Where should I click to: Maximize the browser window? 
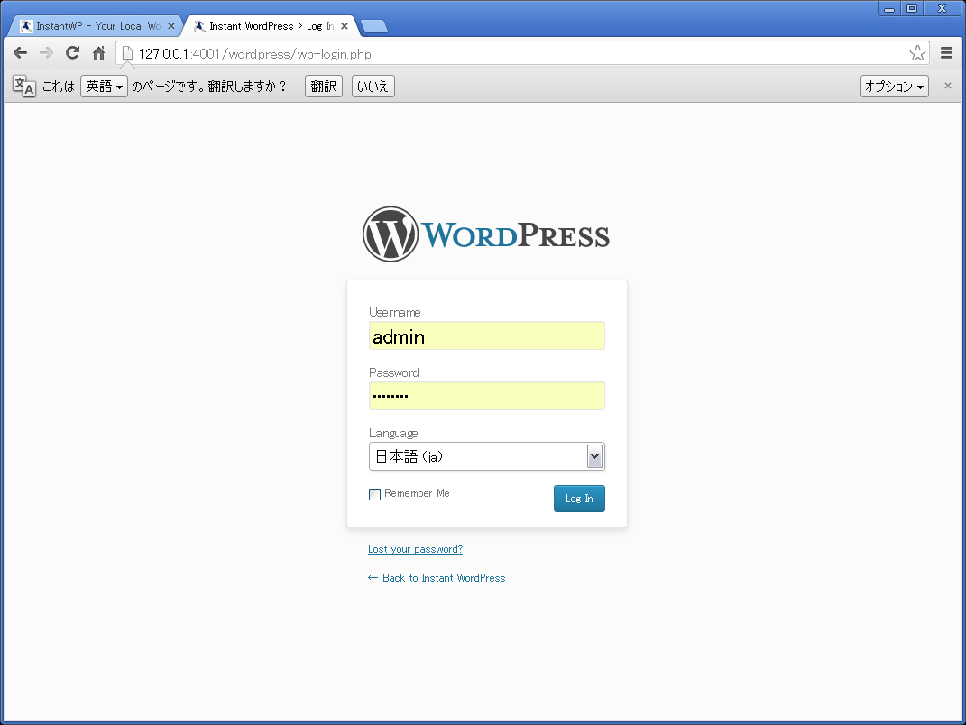tap(912, 9)
